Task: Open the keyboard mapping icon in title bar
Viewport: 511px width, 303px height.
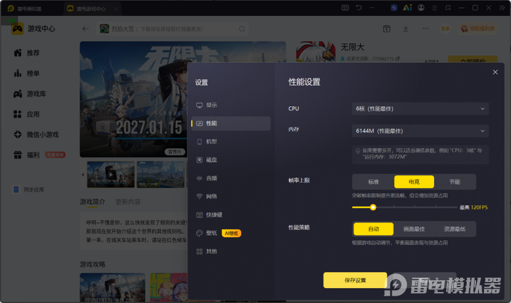Action: (345, 8)
